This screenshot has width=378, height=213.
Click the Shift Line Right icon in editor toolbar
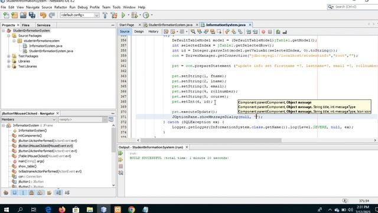click(255, 31)
